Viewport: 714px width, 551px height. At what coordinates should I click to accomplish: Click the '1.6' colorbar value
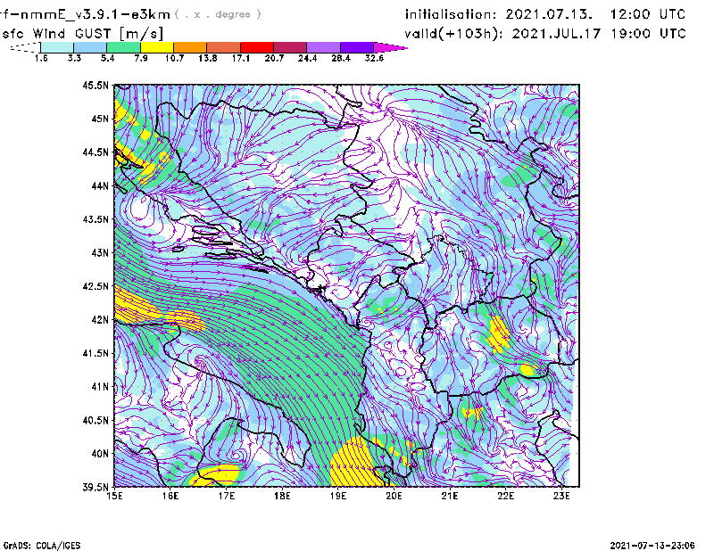[41, 58]
